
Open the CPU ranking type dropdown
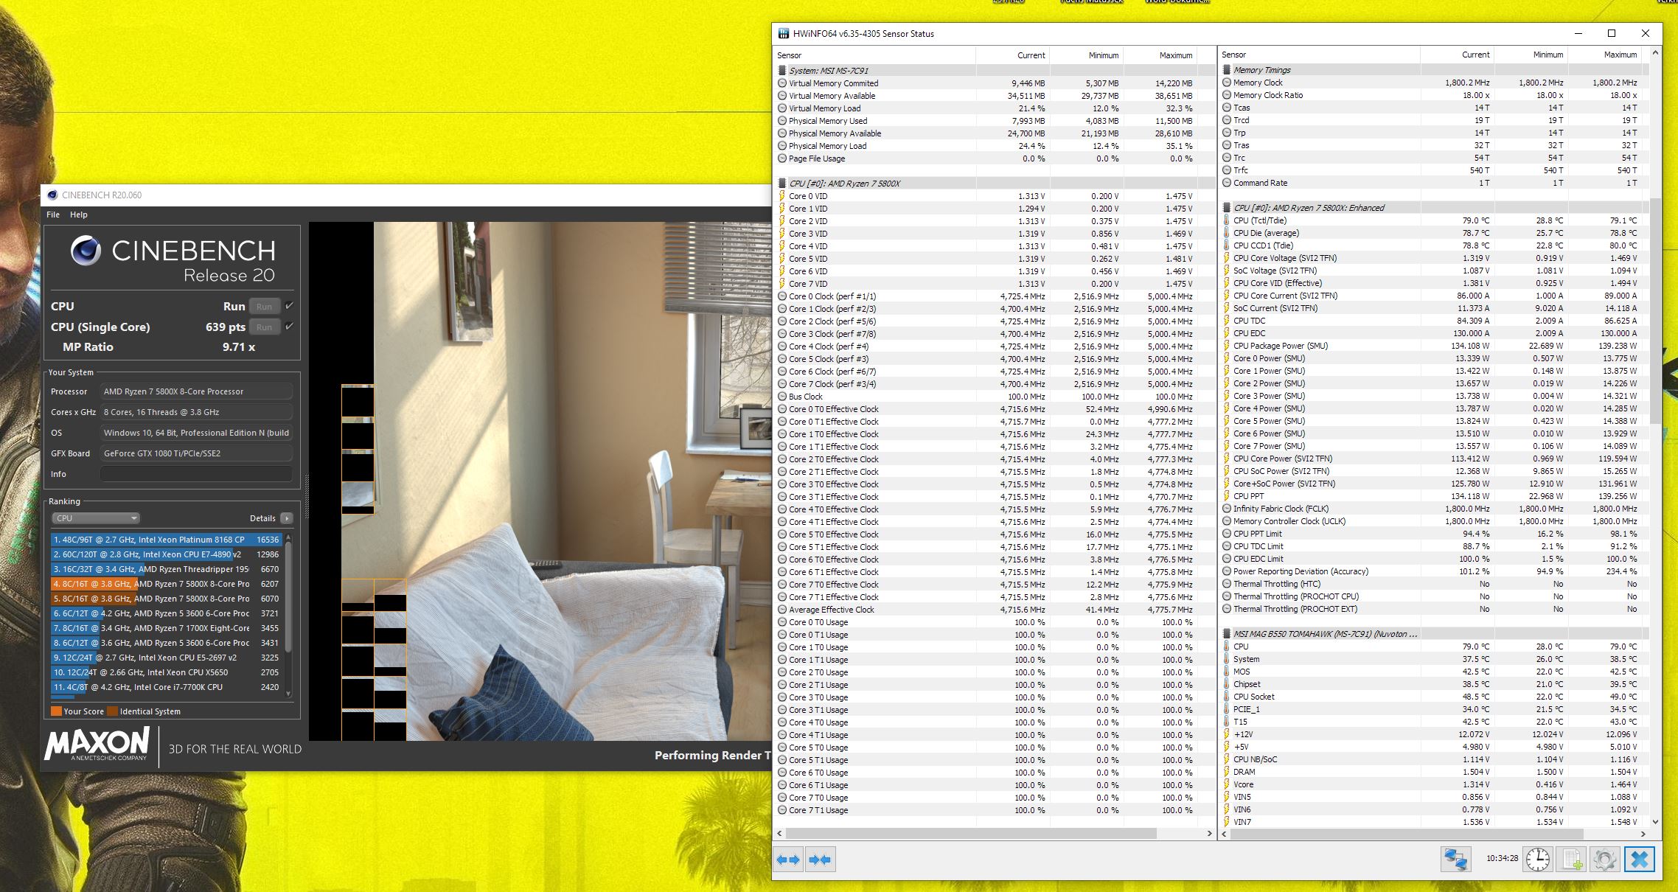coord(96,518)
